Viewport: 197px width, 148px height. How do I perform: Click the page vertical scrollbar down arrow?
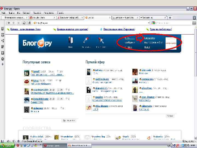point(196,138)
